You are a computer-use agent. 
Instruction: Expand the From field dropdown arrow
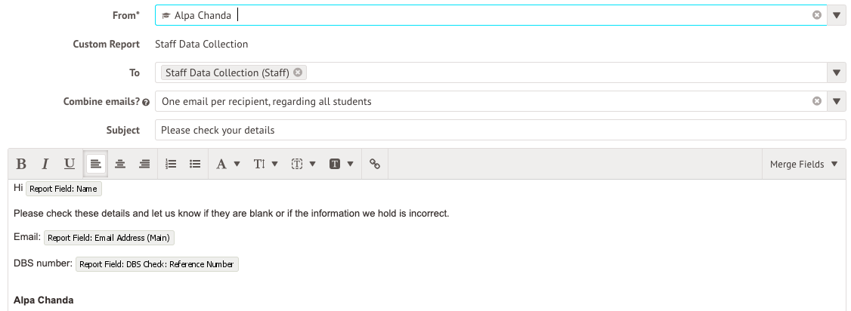tap(837, 15)
